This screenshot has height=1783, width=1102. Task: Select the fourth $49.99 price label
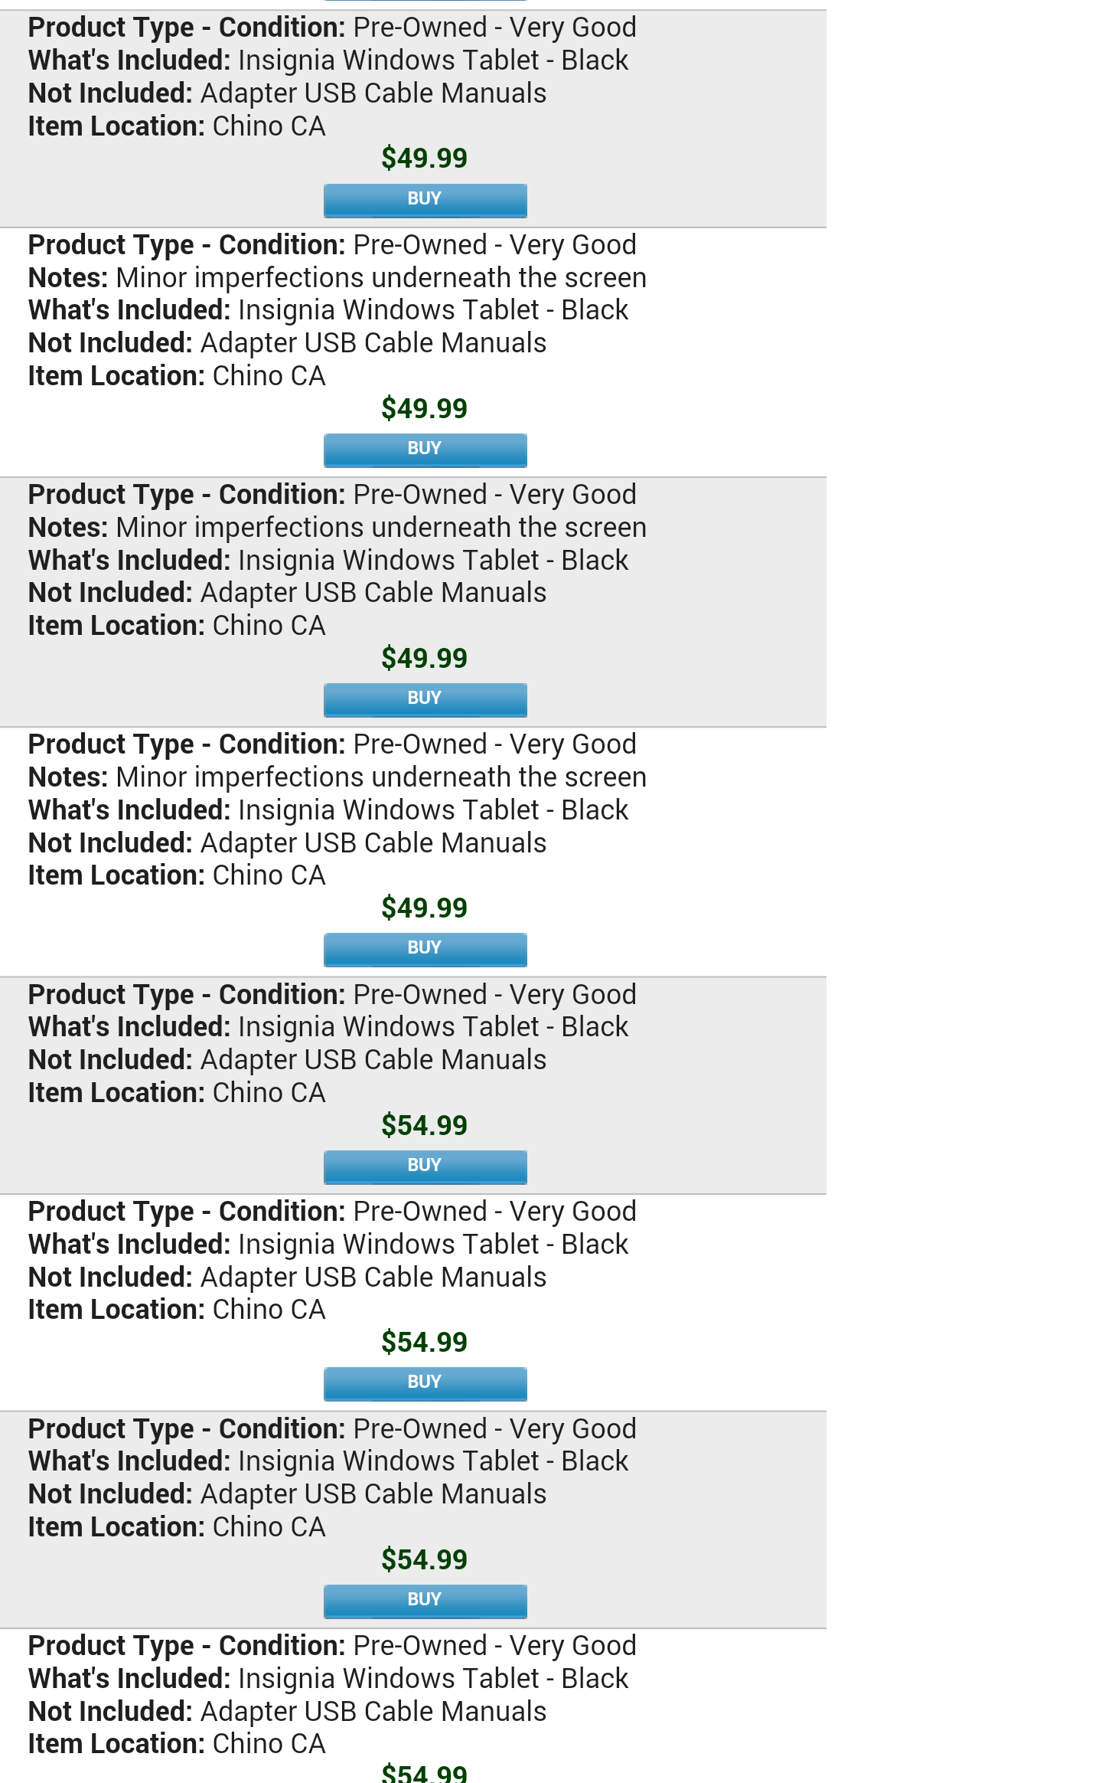(425, 908)
